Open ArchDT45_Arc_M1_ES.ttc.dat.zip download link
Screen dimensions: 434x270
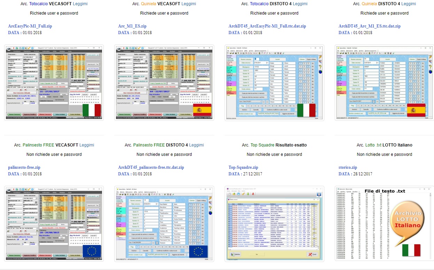pyautogui.click(x=370, y=26)
